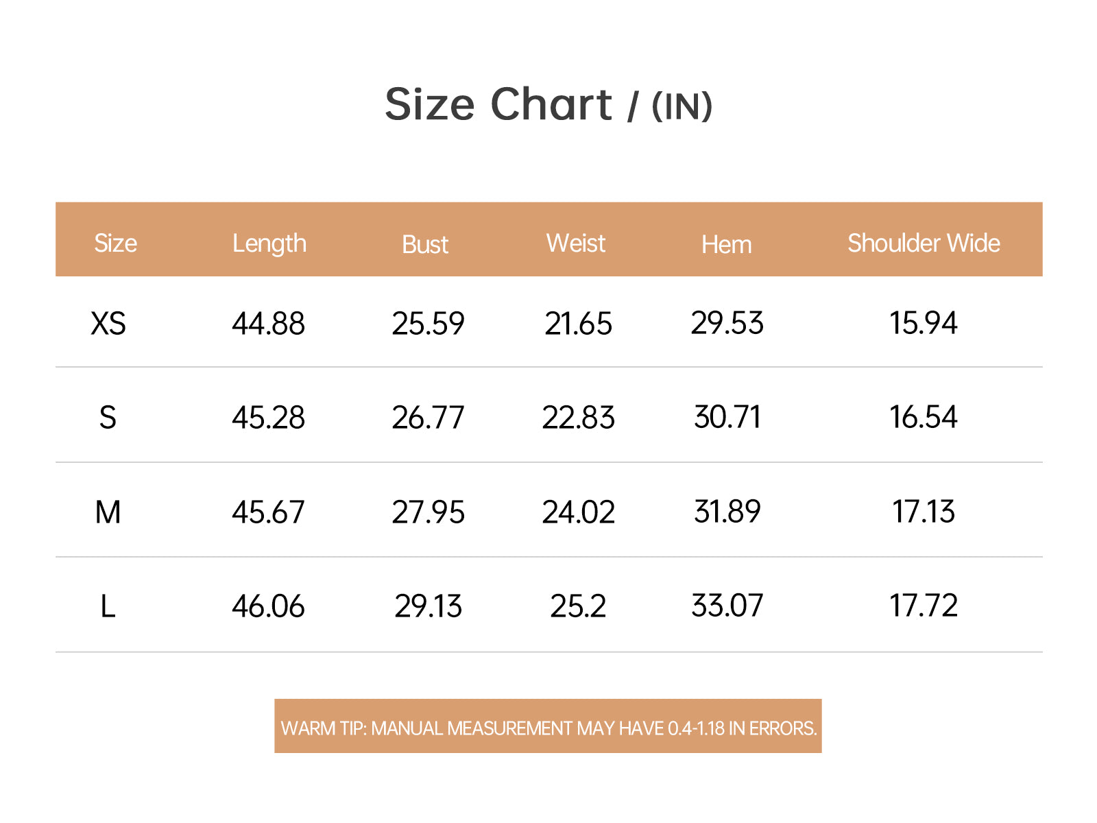Click the S shoulder value 16.54

(x=924, y=417)
